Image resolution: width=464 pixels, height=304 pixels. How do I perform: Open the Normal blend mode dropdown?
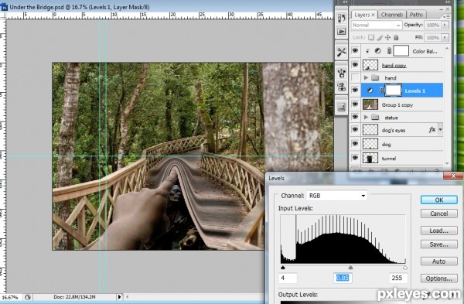pos(377,26)
